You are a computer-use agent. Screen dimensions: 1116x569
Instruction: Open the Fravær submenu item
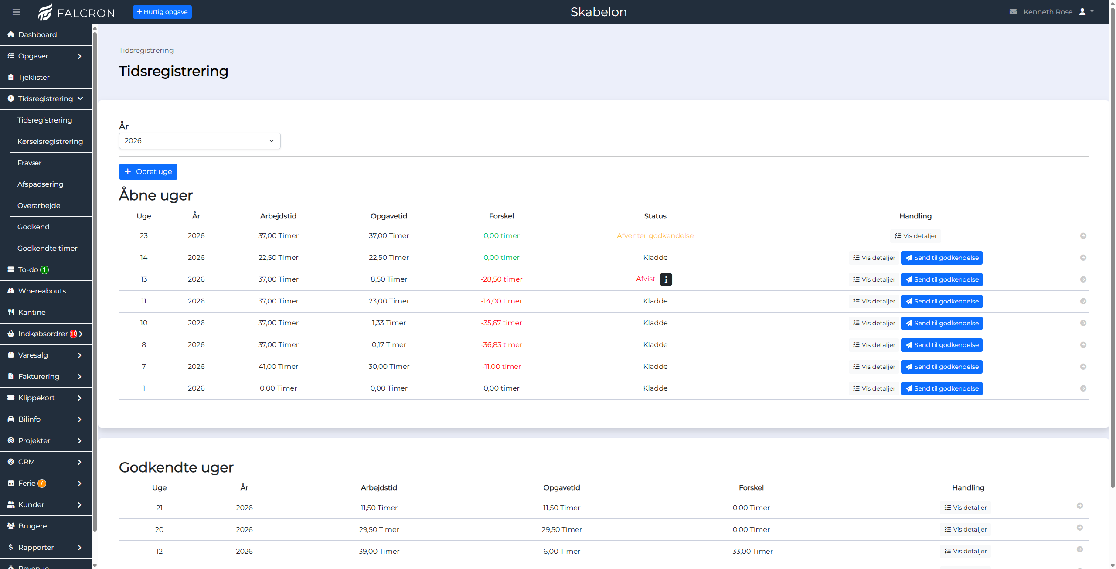[x=30, y=163]
